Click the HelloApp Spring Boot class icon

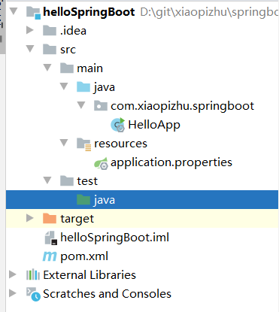[118, 125]
